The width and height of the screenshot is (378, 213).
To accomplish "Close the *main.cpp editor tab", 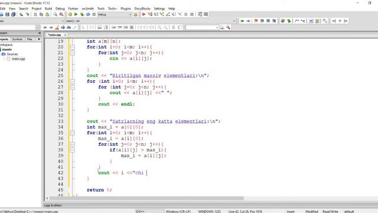I will click(x=65, y=35).
